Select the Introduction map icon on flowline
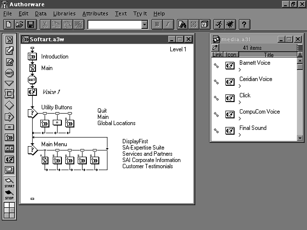This screenshot has height=230, width=307. tap(32, 57)
